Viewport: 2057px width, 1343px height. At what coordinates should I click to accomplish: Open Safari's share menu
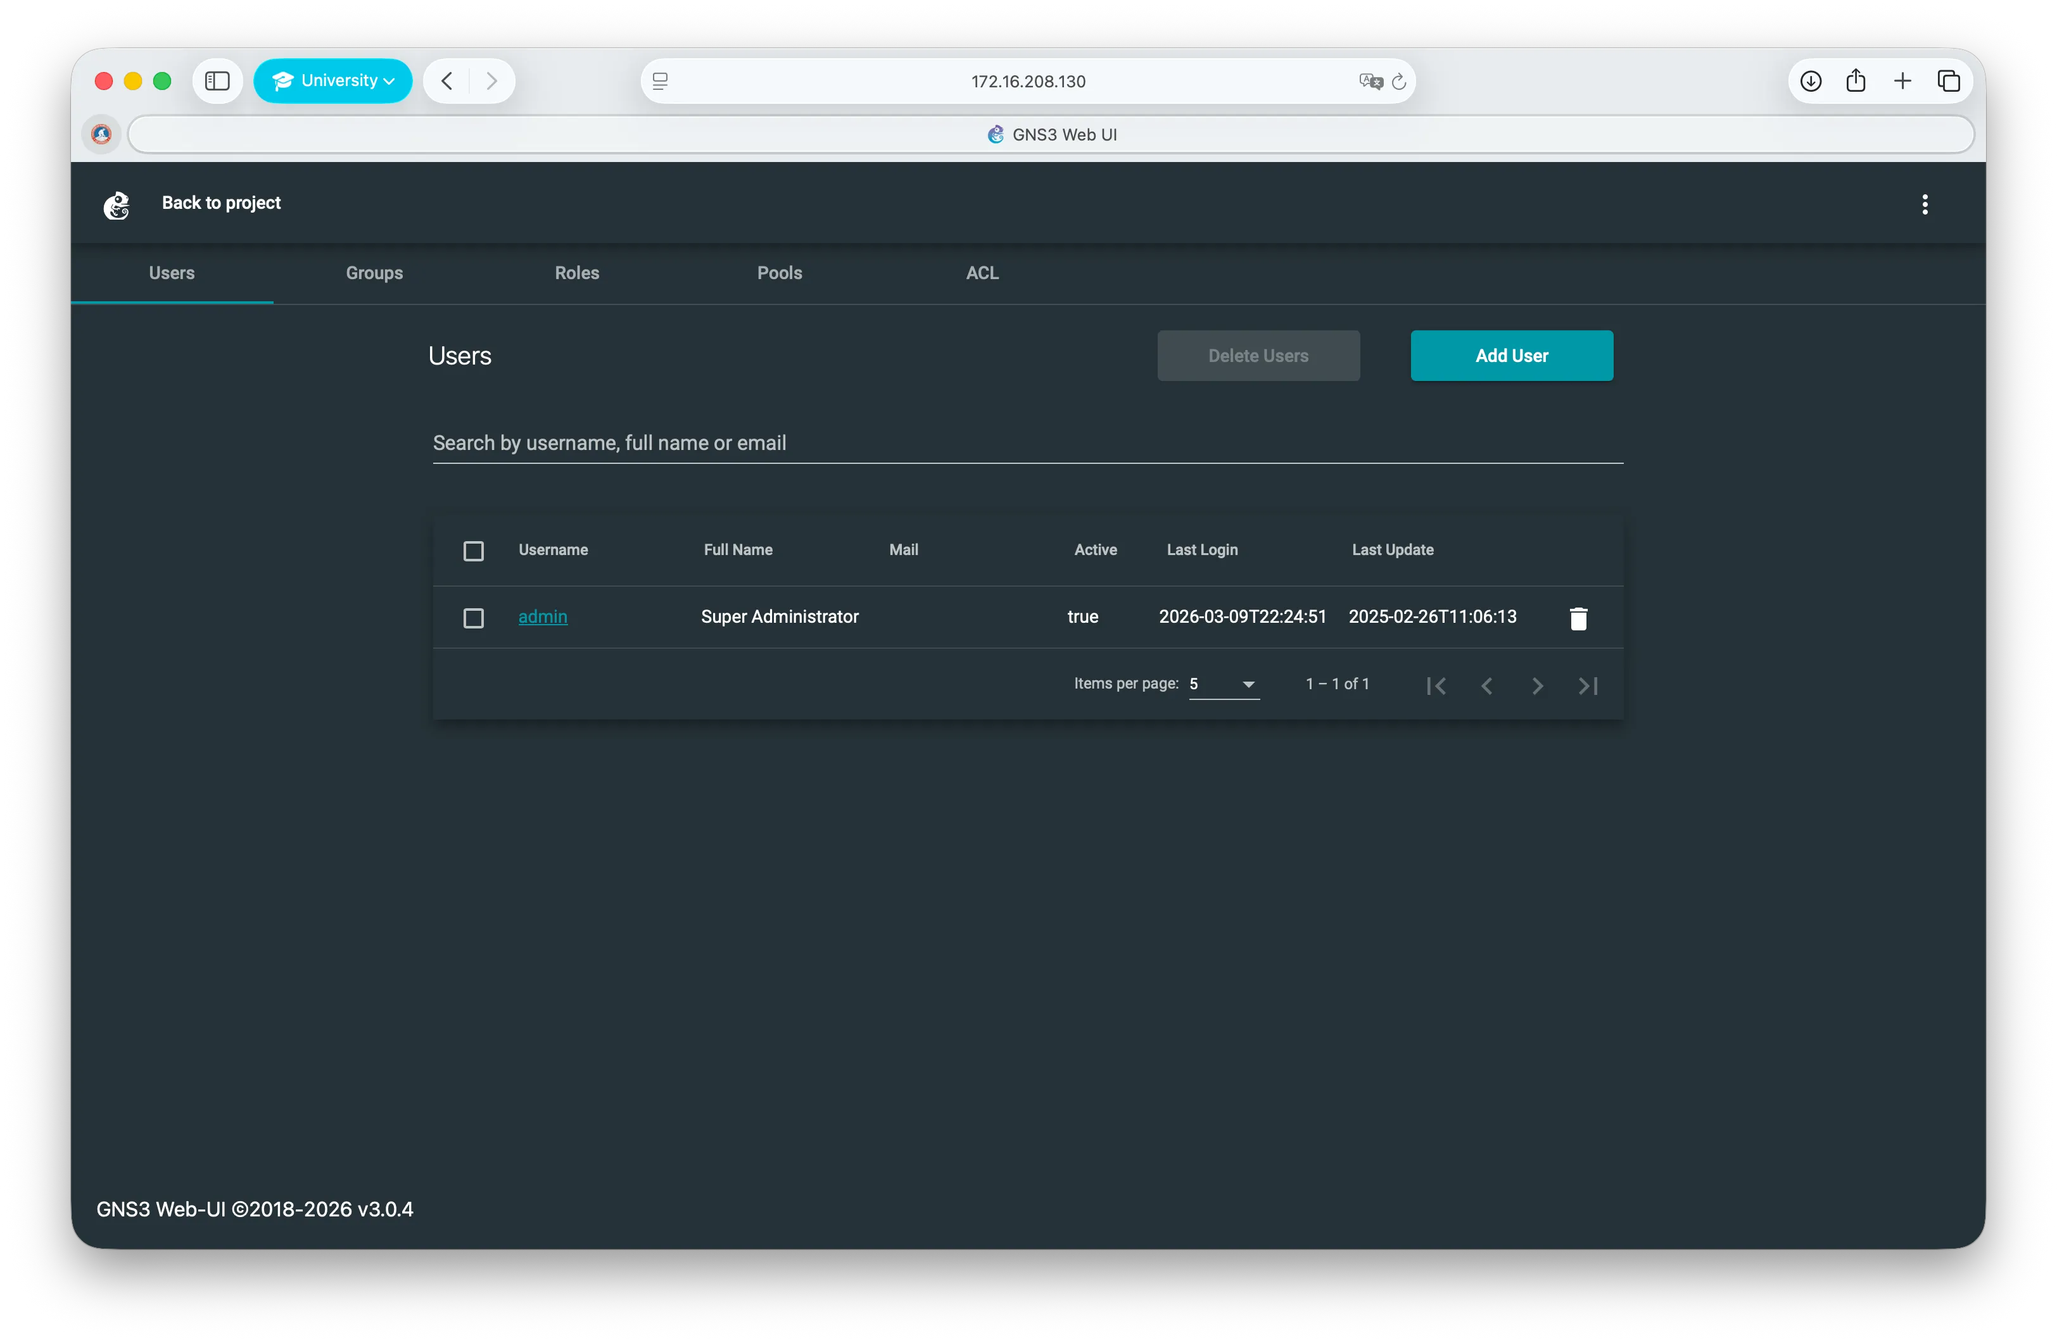(1856, 80)
